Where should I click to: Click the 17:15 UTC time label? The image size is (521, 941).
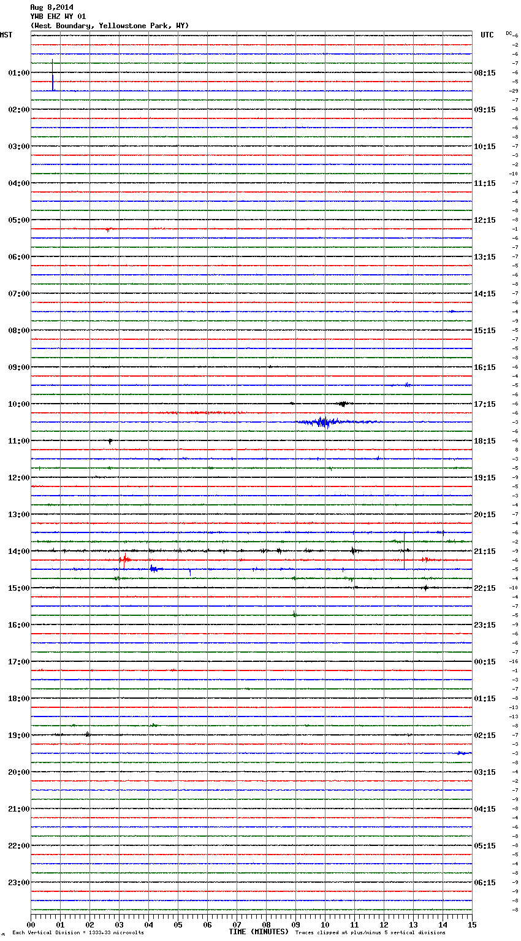pyautogui.click(x=485, y=404)
